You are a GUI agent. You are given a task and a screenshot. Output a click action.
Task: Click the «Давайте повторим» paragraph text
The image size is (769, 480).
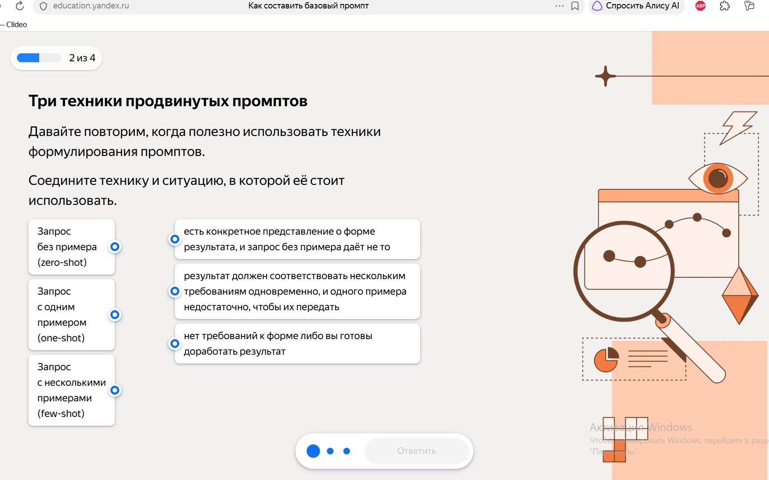tap(205, 141)
